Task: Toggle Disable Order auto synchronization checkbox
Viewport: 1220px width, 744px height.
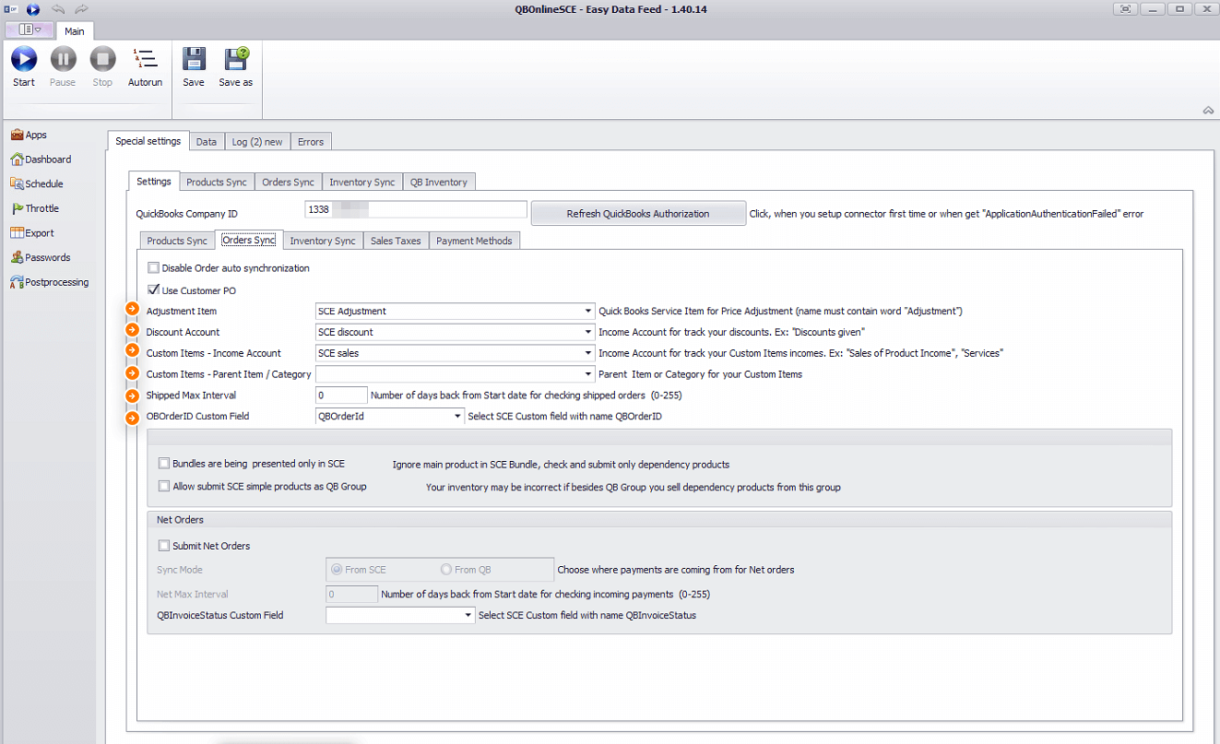Action: tap(153, 268)
